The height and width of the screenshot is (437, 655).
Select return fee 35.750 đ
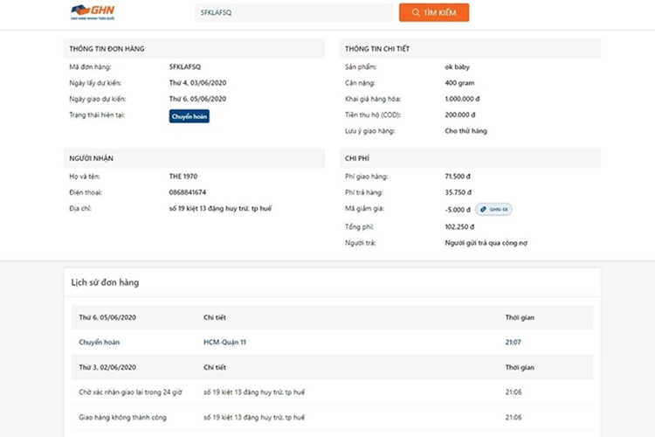pyautogui.click(x=458, y=192)
